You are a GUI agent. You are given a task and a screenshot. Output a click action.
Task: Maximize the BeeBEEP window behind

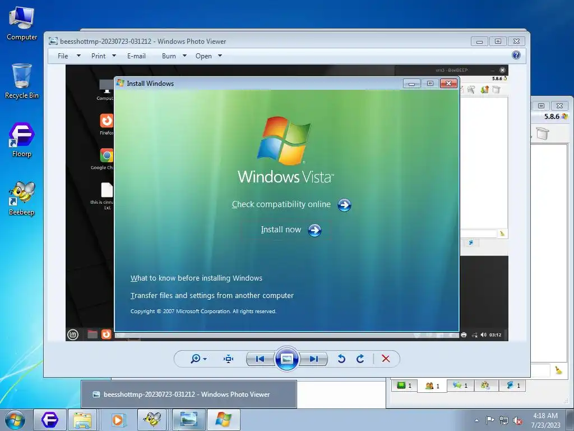541,106
